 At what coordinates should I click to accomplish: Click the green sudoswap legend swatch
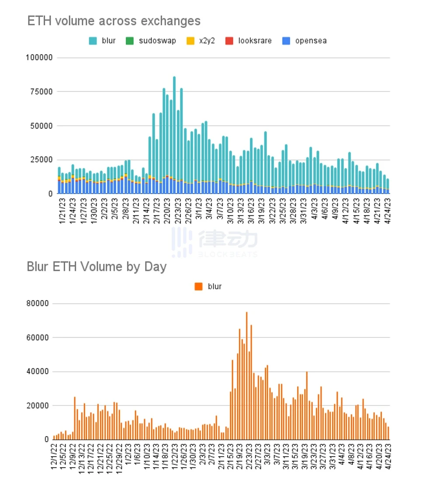click(130, 41)
